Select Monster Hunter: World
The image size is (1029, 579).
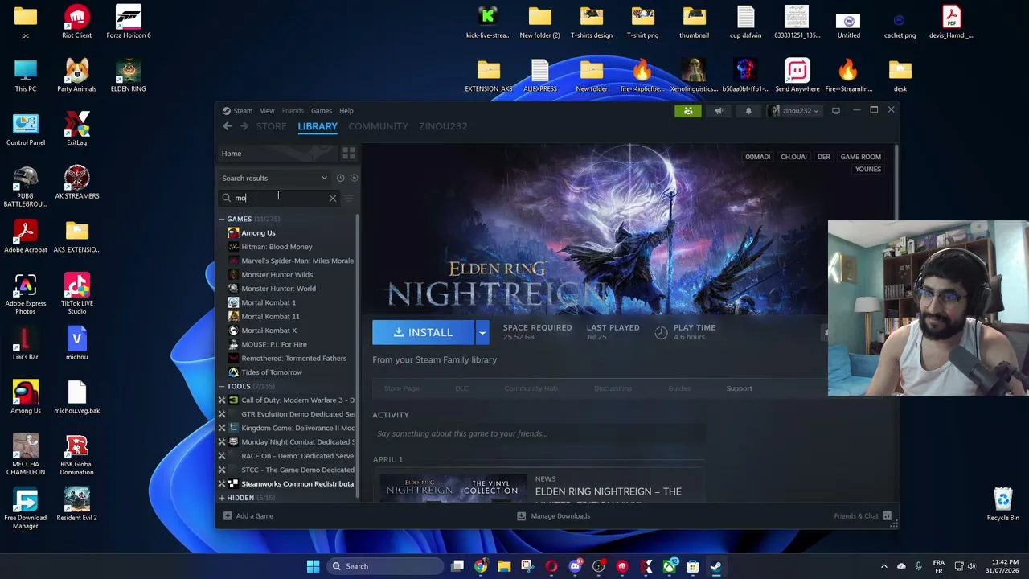278,289
